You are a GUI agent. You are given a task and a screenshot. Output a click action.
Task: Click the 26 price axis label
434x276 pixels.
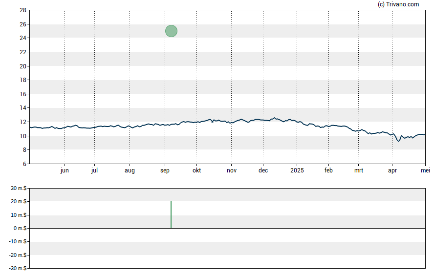[23, 24]
